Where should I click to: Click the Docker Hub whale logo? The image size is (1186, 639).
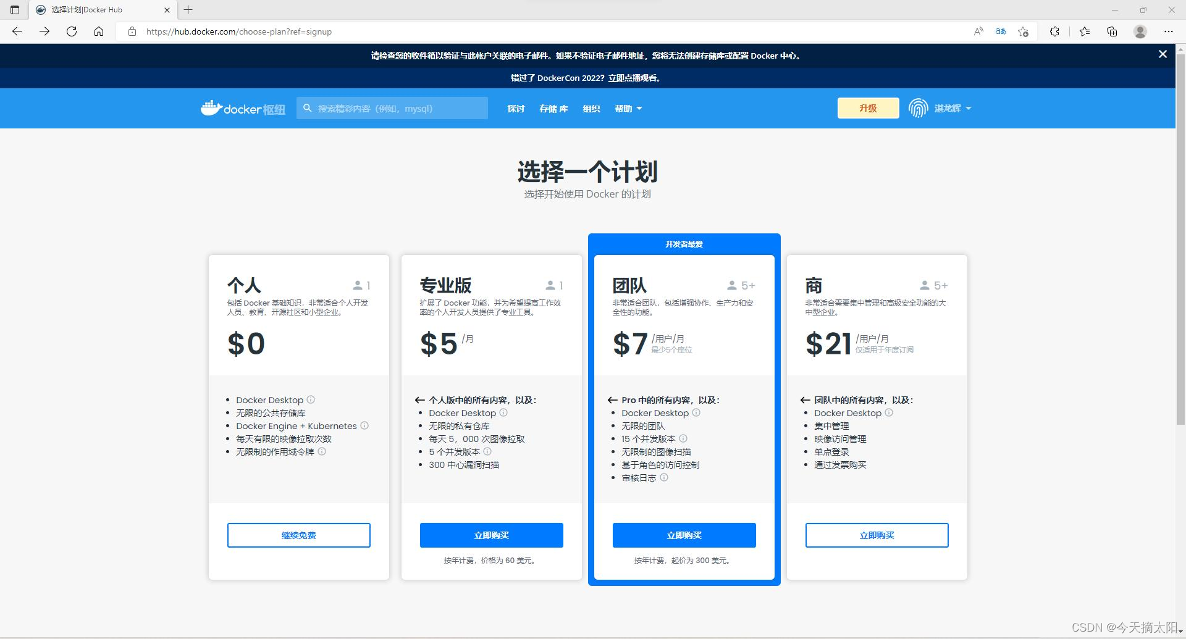[243, 109]
